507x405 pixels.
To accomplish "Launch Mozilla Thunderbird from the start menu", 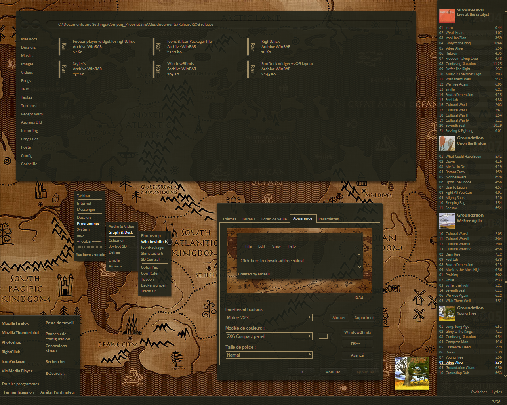I will [x=20, y=333].
